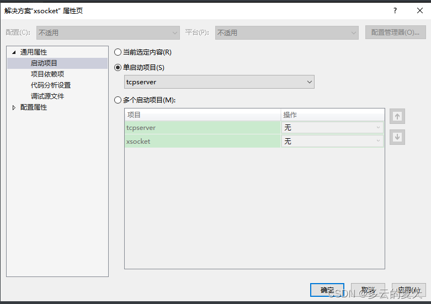This screenshot has height=304, width=431.
Task: Close the xsocket property pages dialog
Action: point(419,10)
